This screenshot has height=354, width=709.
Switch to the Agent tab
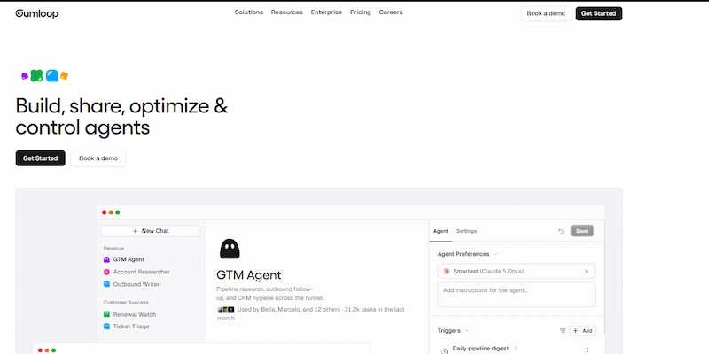(440, 231)
